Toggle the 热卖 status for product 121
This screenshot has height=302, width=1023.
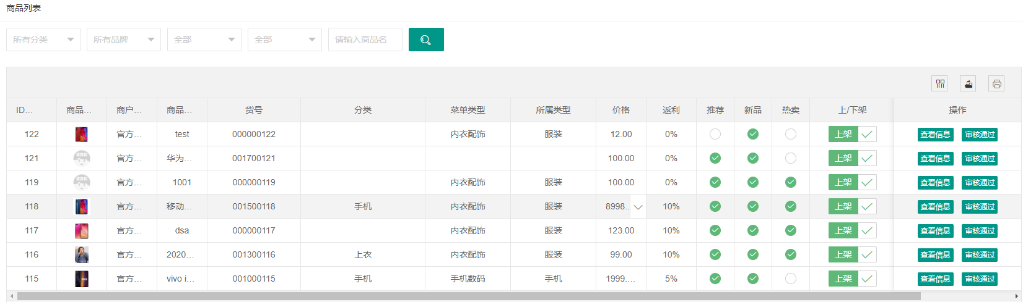coord(791,158)
